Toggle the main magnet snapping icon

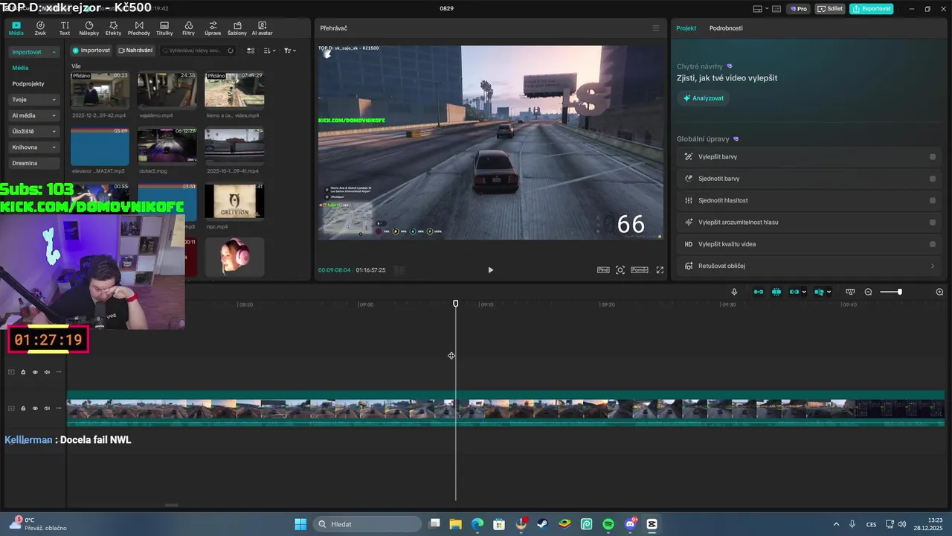(759, 292)
